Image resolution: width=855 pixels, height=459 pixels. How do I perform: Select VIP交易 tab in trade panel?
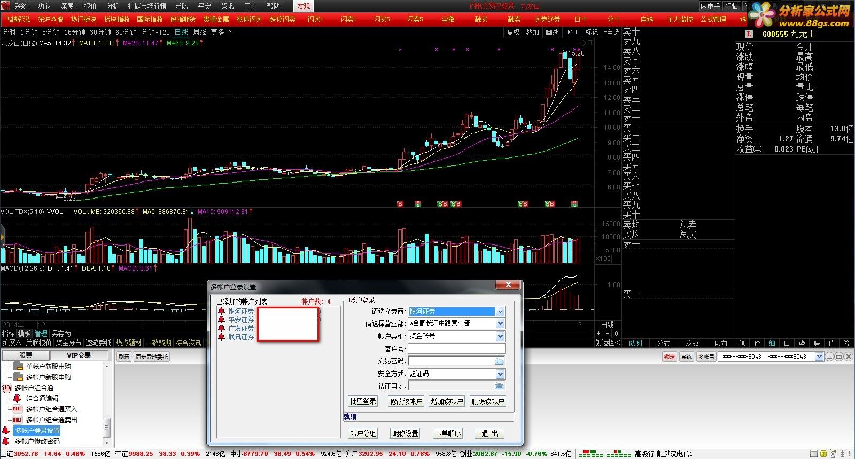click(79, 355)
